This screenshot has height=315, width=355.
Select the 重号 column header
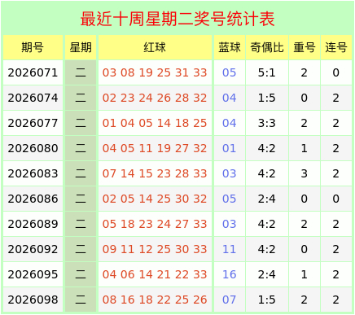(305, 47)
